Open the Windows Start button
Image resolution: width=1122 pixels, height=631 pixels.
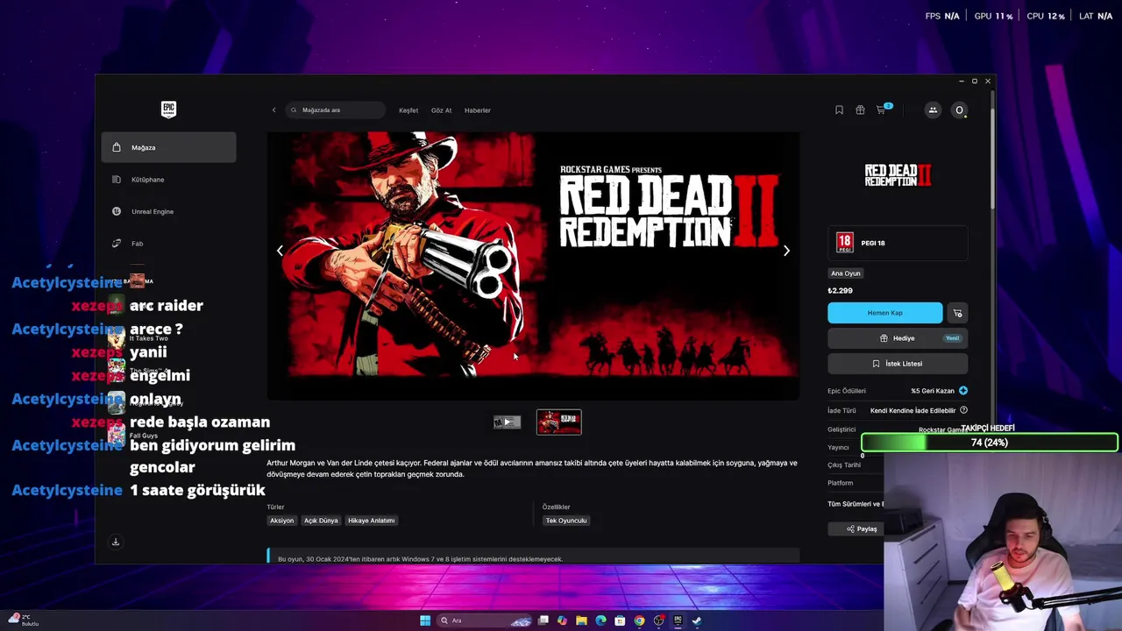pyautogui.click(x=425, y=620)
